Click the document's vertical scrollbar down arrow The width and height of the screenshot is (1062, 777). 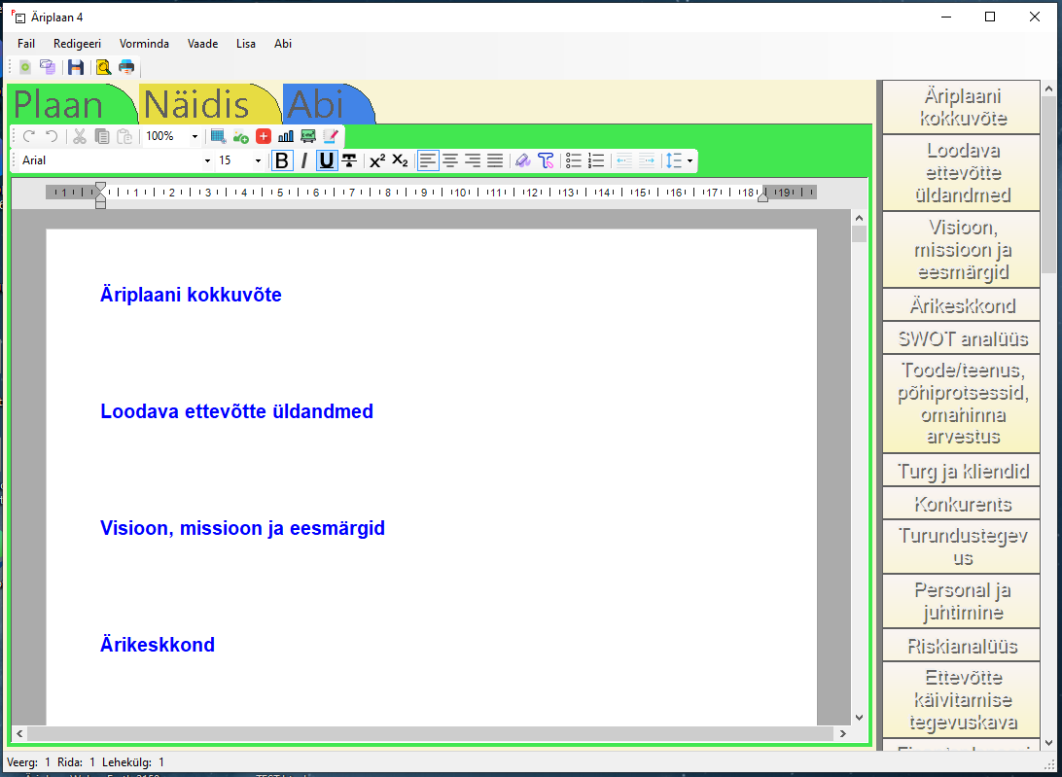859,717
